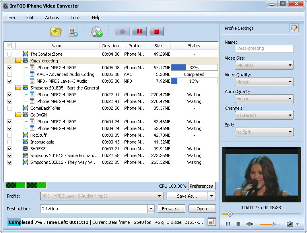307x233 pixels.
Task: Open the Destination path dropdown arrow
Action: click(151, 209)
